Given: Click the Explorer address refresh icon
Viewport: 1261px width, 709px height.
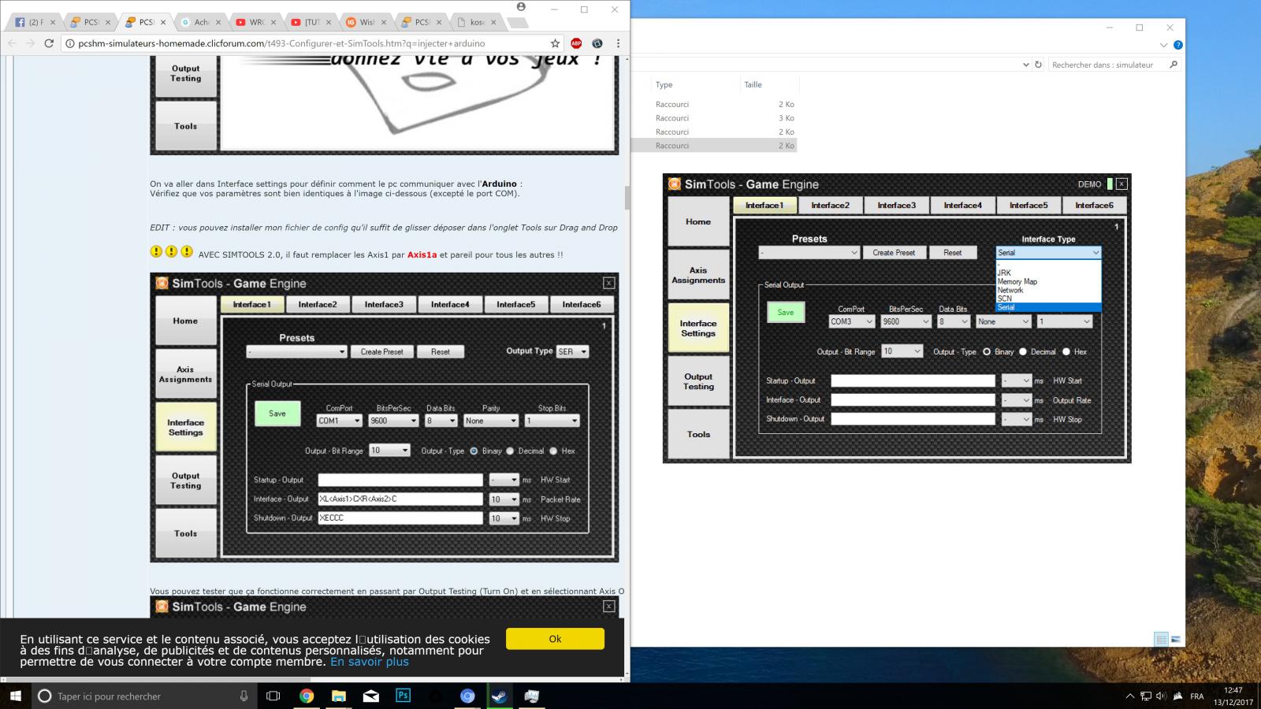Looking at the screenshot, I should (1038, 65).
